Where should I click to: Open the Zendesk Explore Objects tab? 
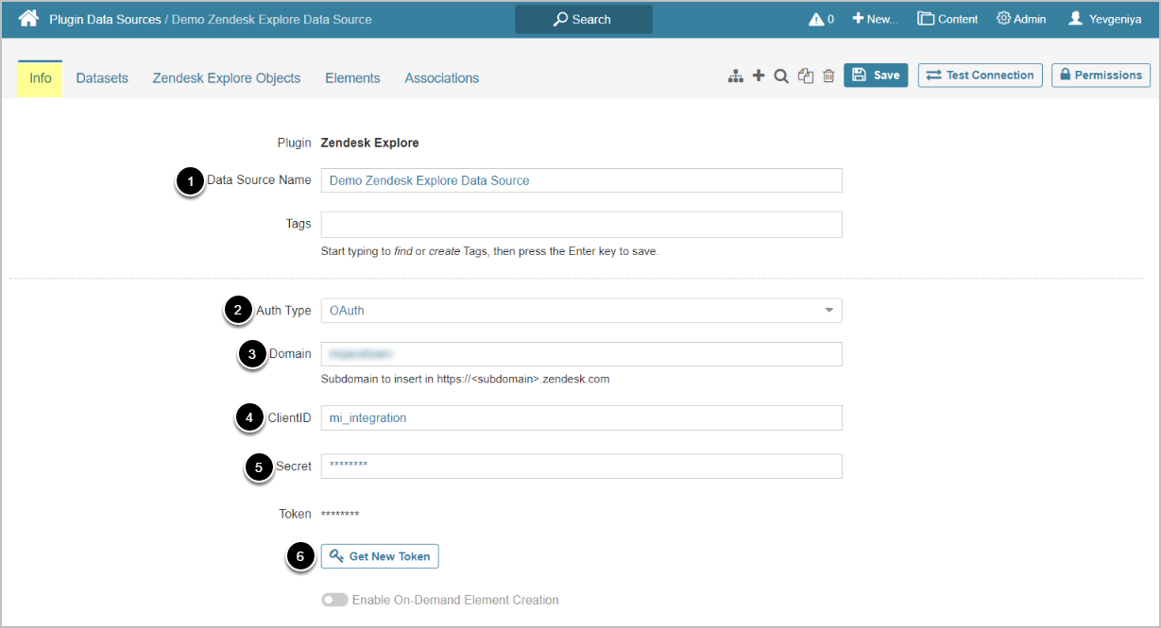point(227,78)
